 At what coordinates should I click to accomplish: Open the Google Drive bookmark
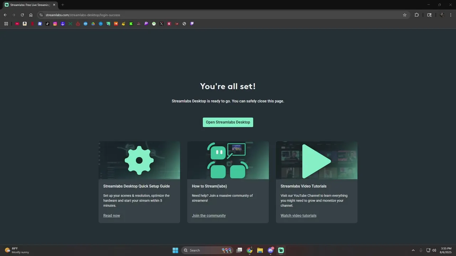(93, 24)
